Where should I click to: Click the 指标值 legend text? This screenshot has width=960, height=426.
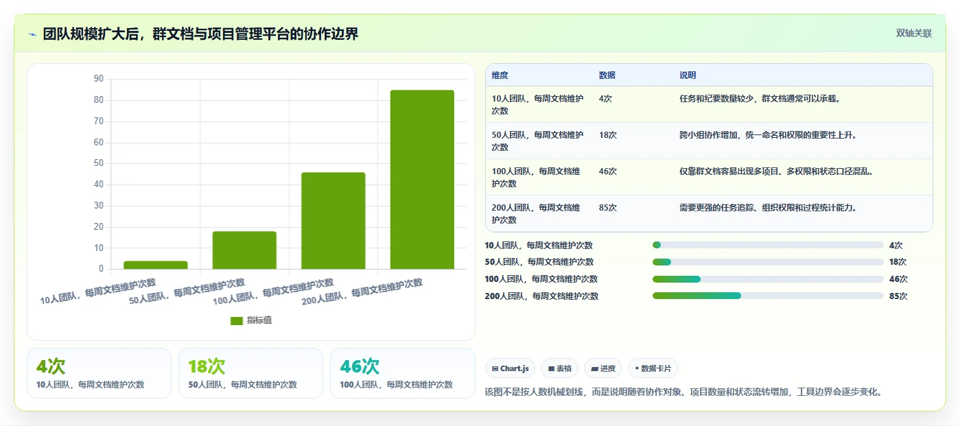(x=259, y=320)
